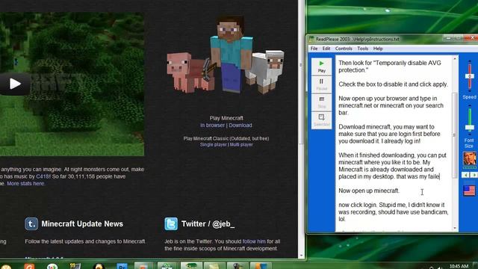Open the Edit menu in ReadPlease
This screenshot has width=478, height=269.
click(x=326, y=49)
